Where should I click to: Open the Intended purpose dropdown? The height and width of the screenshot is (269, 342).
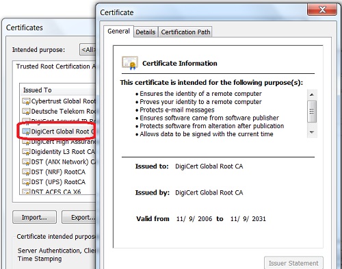(88, 49)
